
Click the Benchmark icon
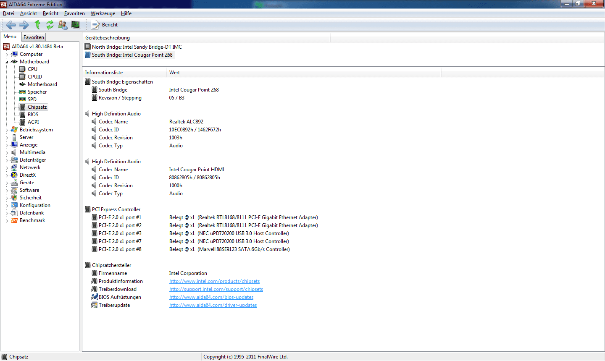coord(14,220)
